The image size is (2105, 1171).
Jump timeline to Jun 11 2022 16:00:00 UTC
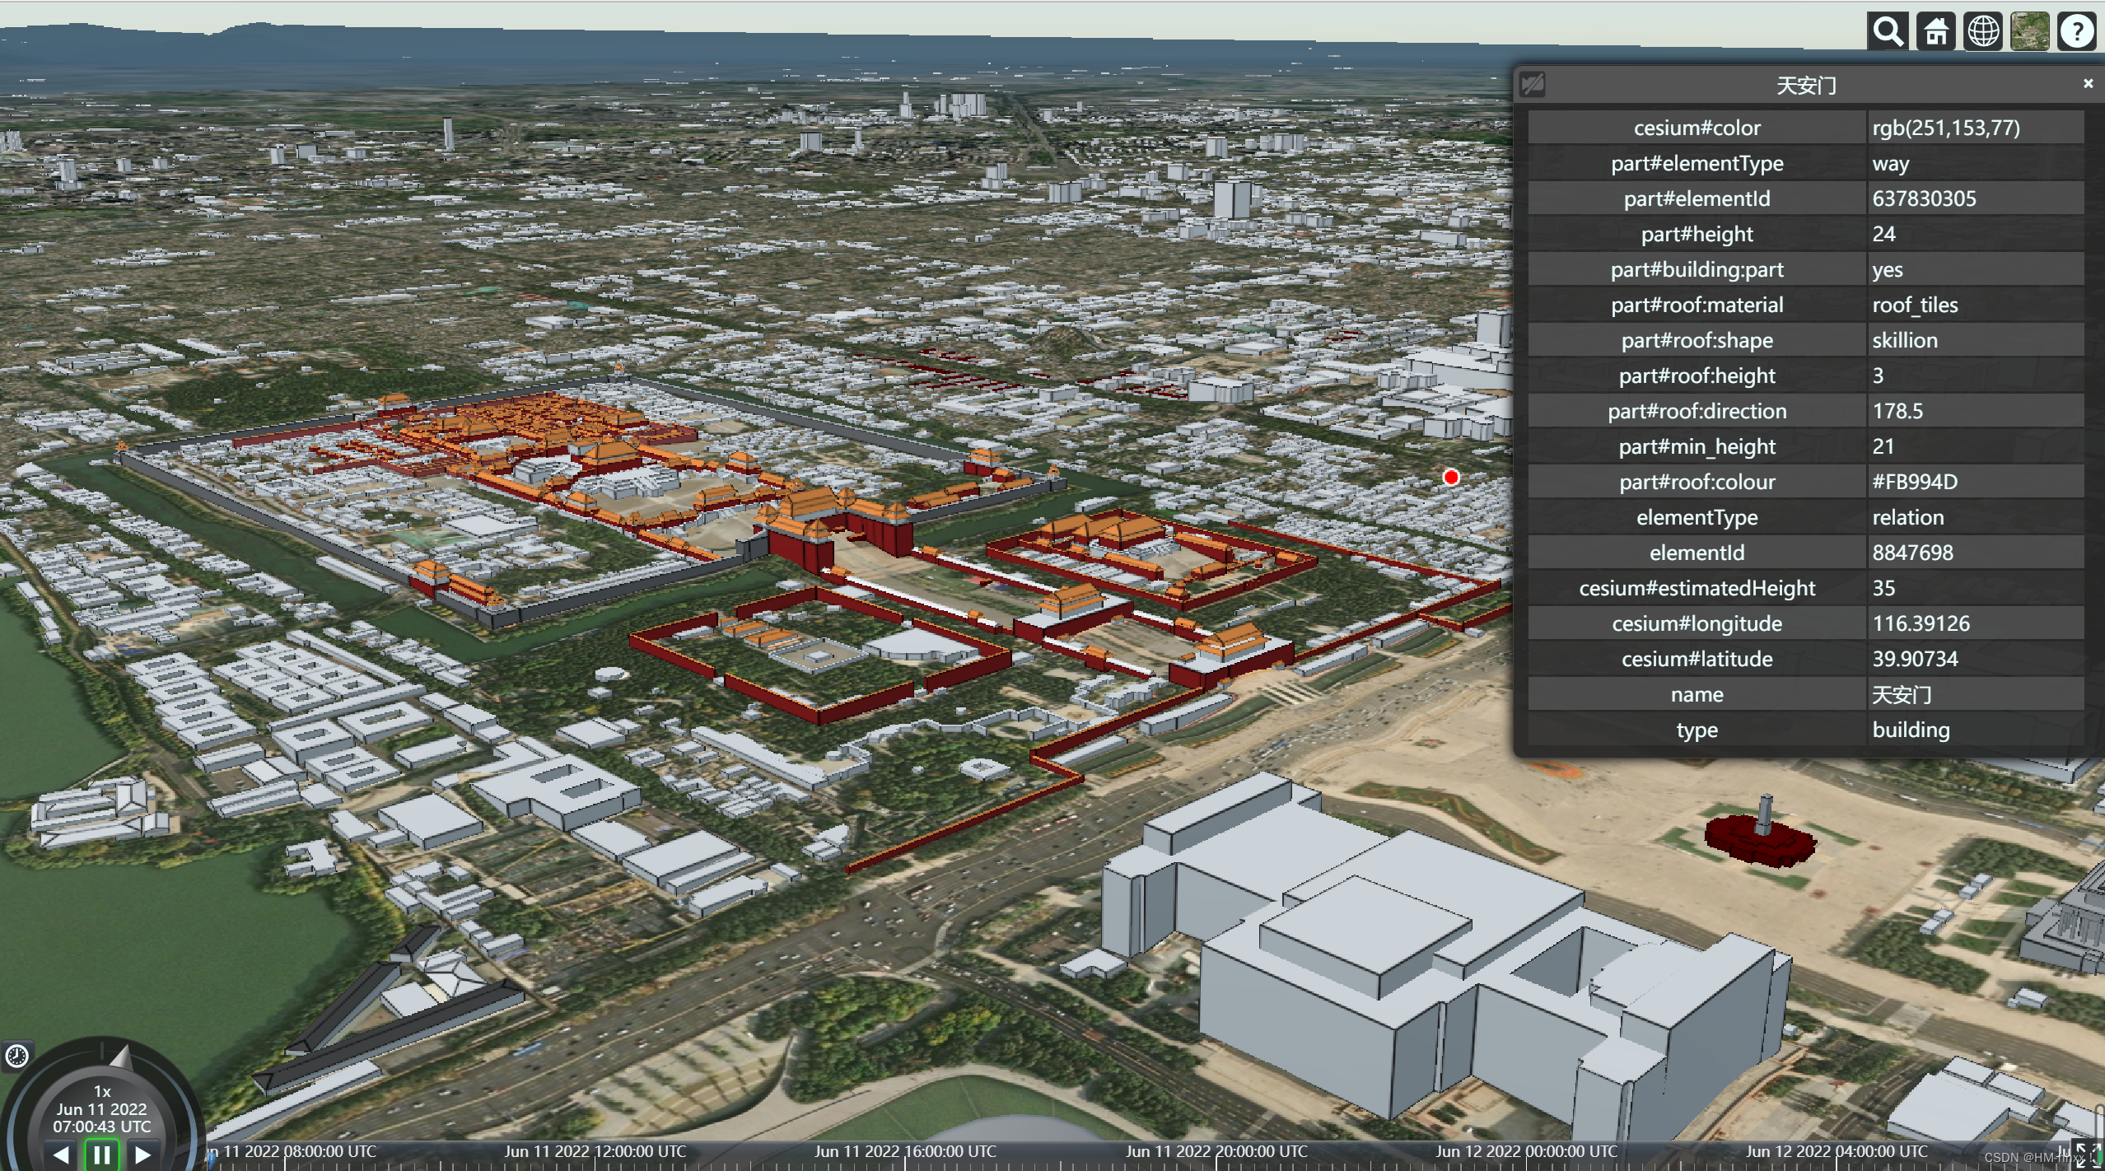tap(905, 1151)
